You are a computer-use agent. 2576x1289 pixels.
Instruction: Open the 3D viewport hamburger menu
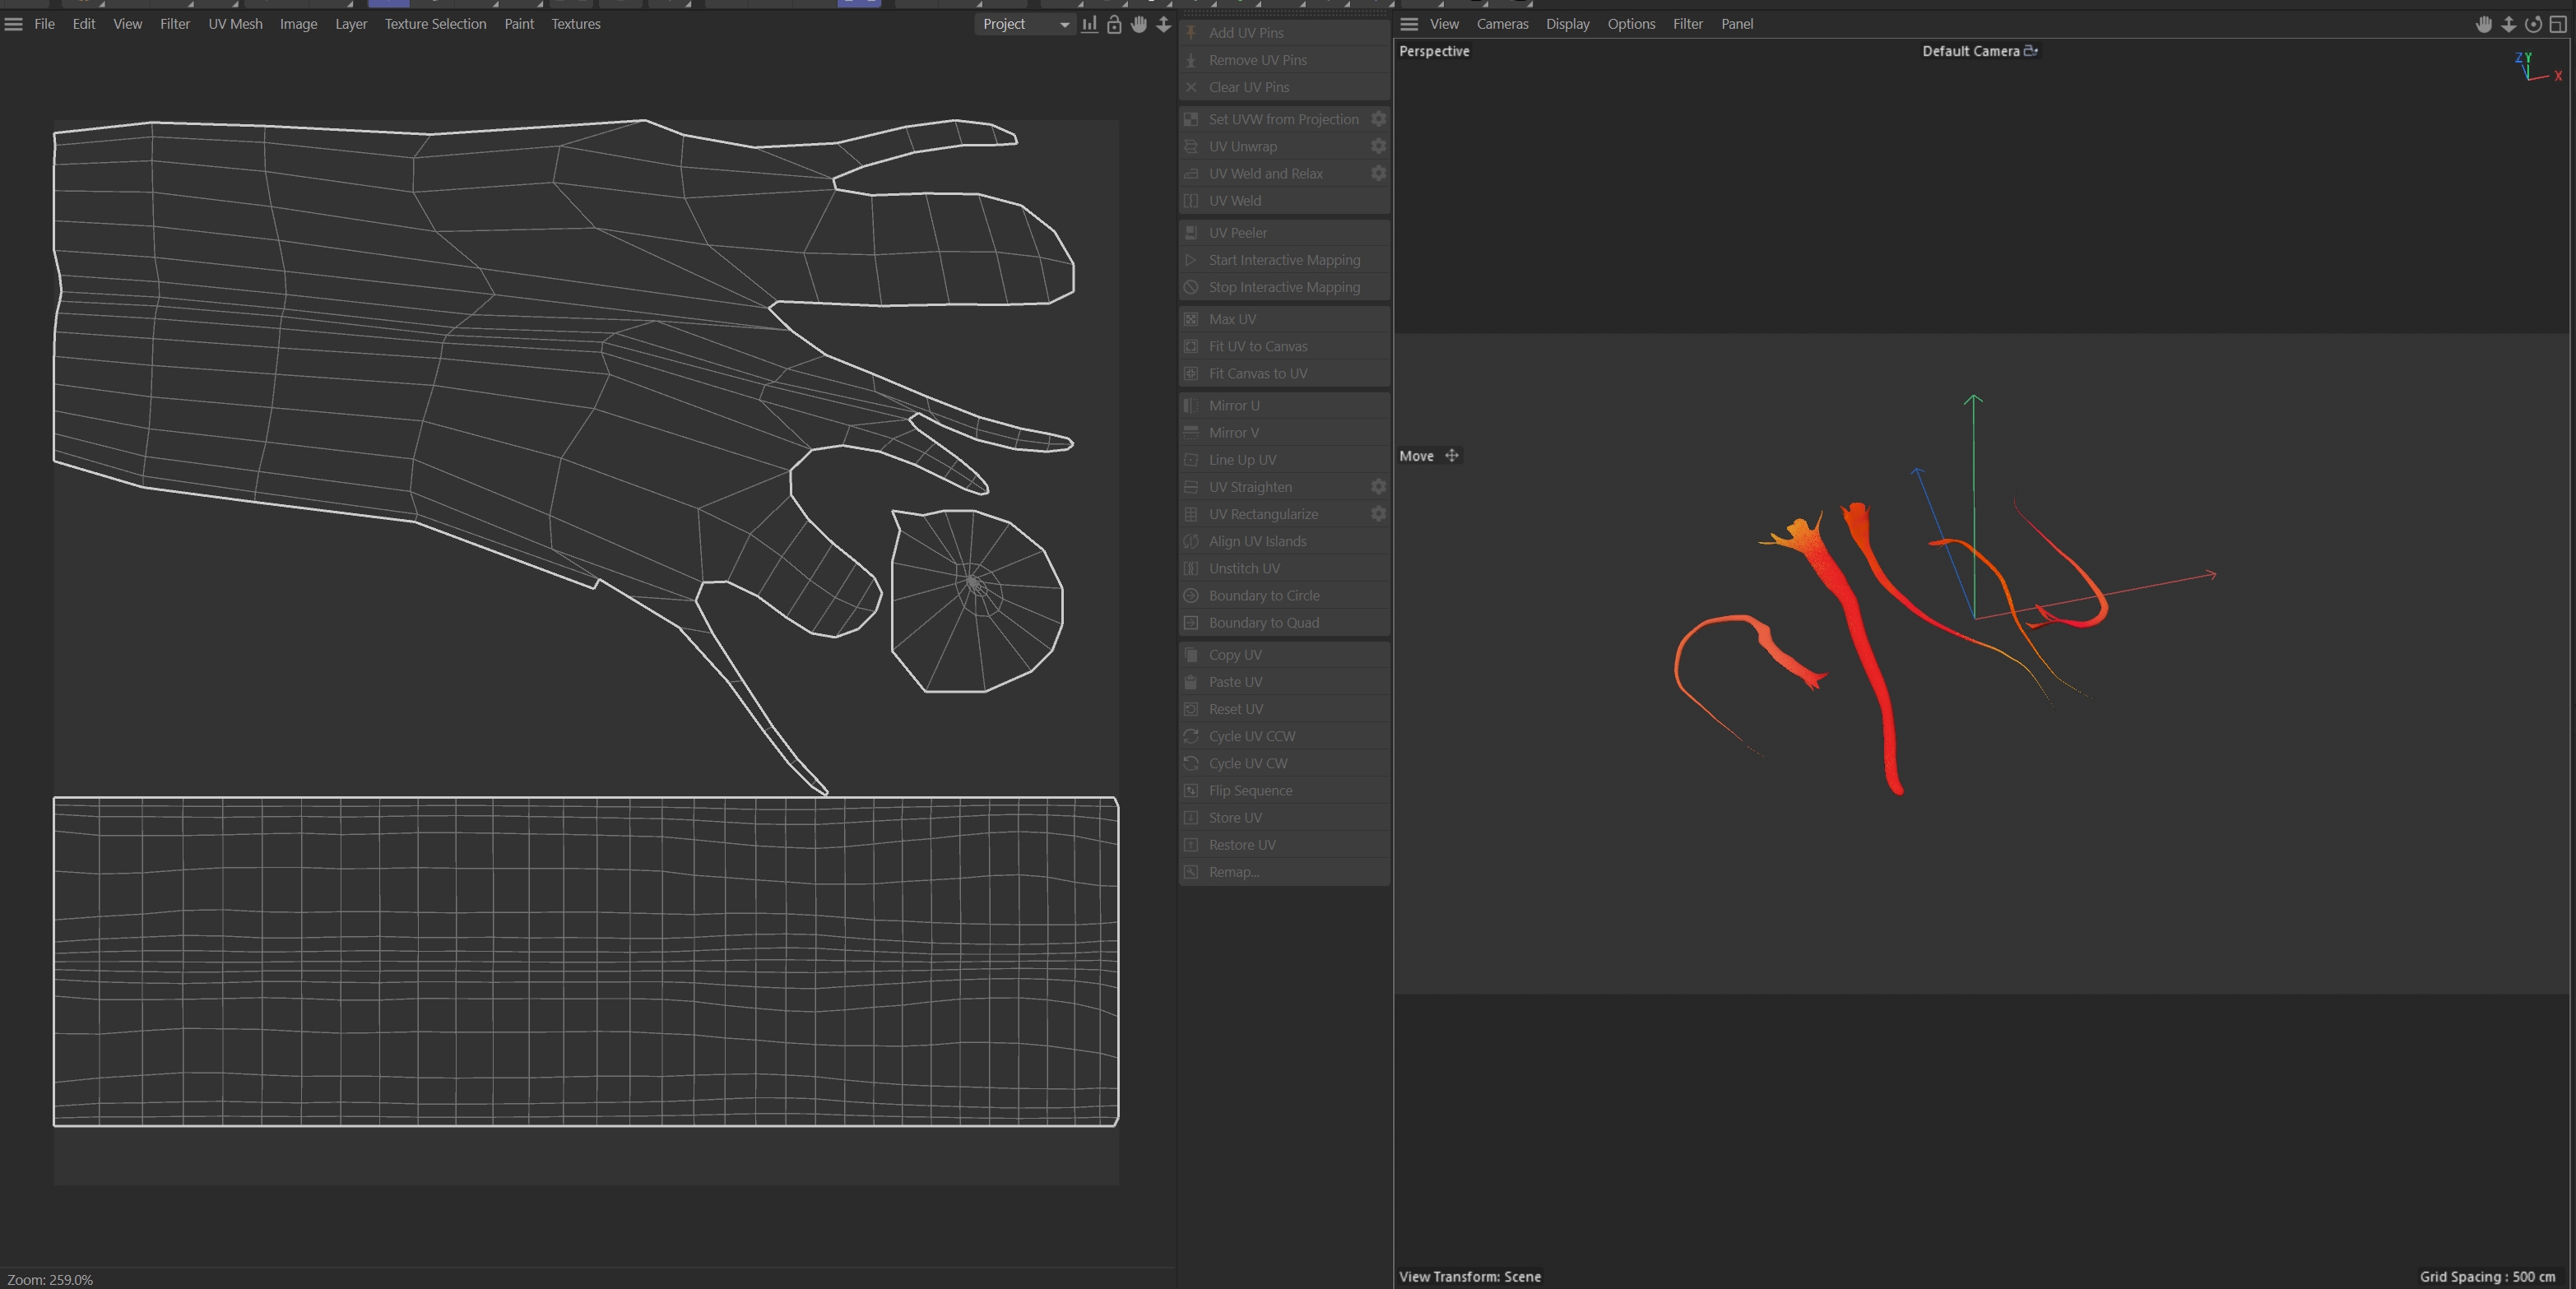pos(1409,24)
